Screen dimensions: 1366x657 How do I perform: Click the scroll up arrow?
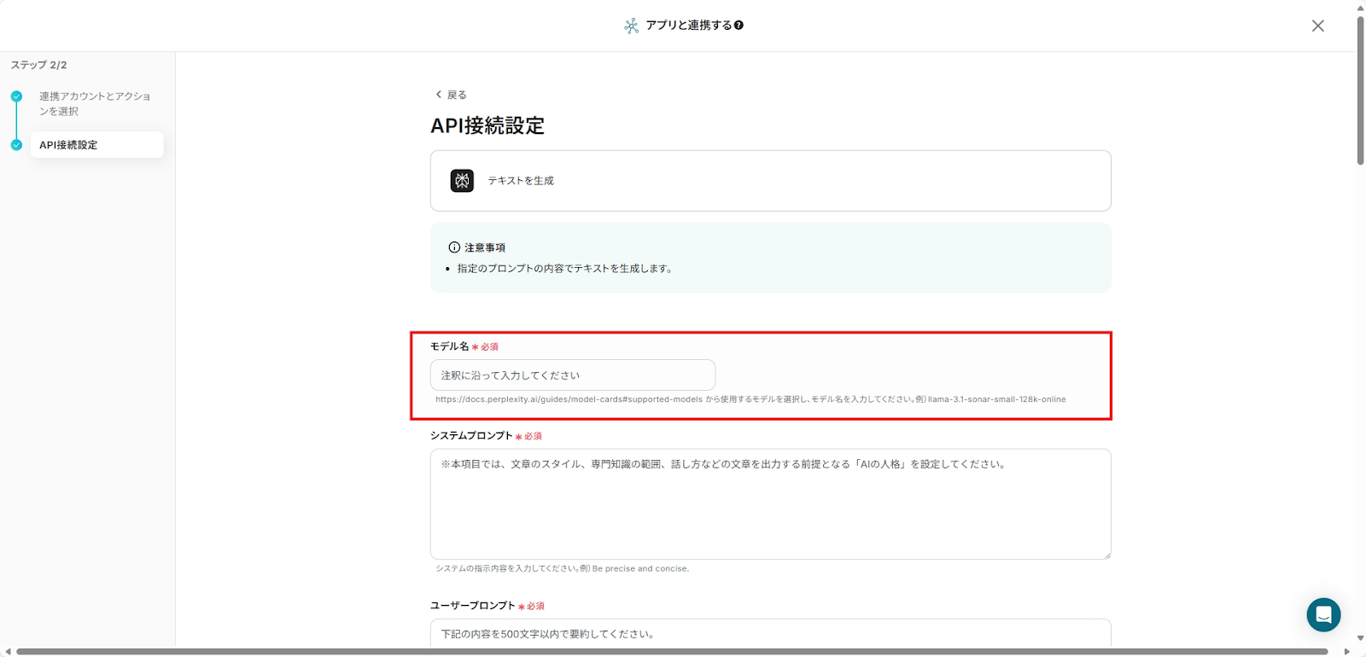click(1360, 7)
